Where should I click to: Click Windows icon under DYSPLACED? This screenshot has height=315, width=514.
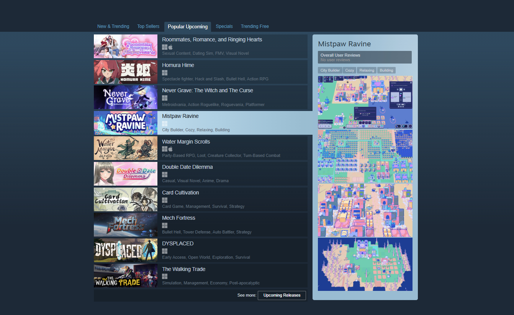tap(165, 251)
